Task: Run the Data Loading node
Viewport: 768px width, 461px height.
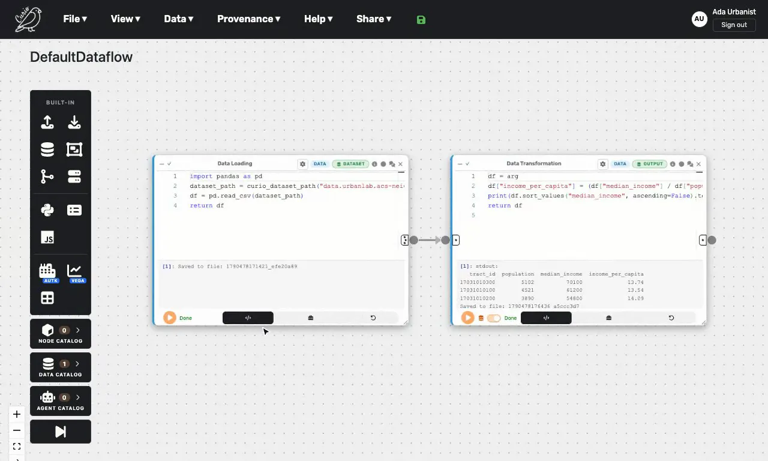Action: [x=170, y=318]
